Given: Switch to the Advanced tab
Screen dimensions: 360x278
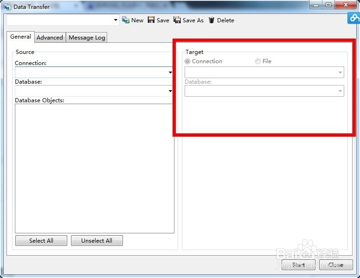Looking at the screenshot, I should point(50,38).
